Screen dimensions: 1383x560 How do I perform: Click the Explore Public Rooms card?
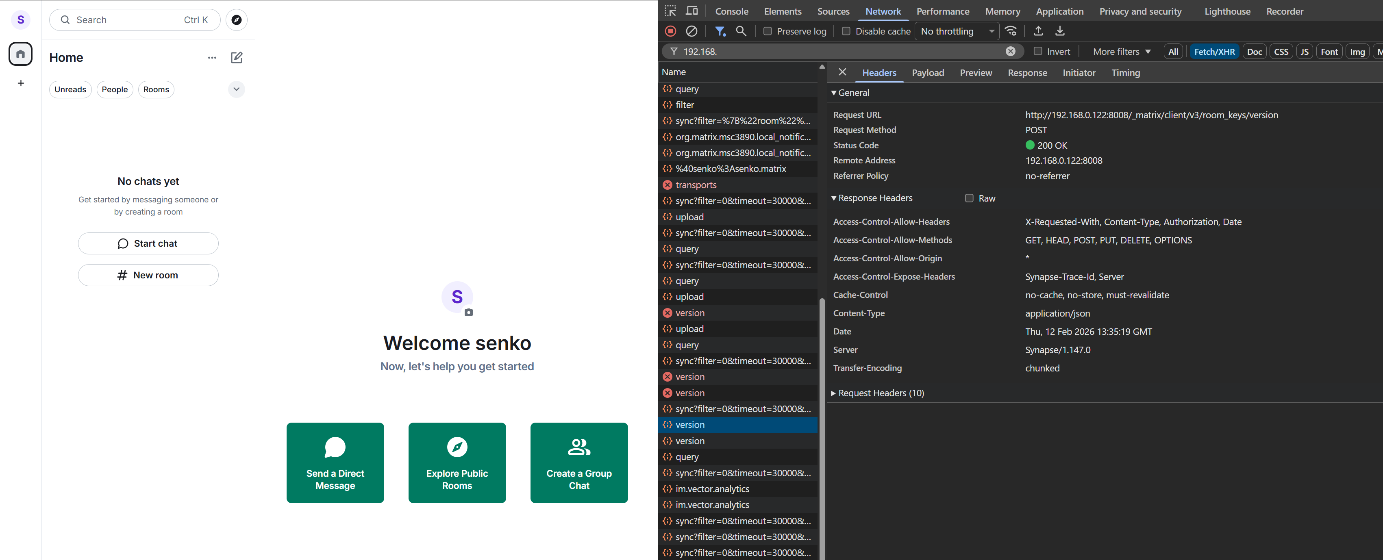tap(457, 462)
